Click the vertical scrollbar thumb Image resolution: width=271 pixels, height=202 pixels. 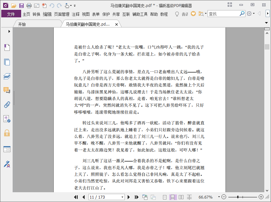[x=267, y=47]
